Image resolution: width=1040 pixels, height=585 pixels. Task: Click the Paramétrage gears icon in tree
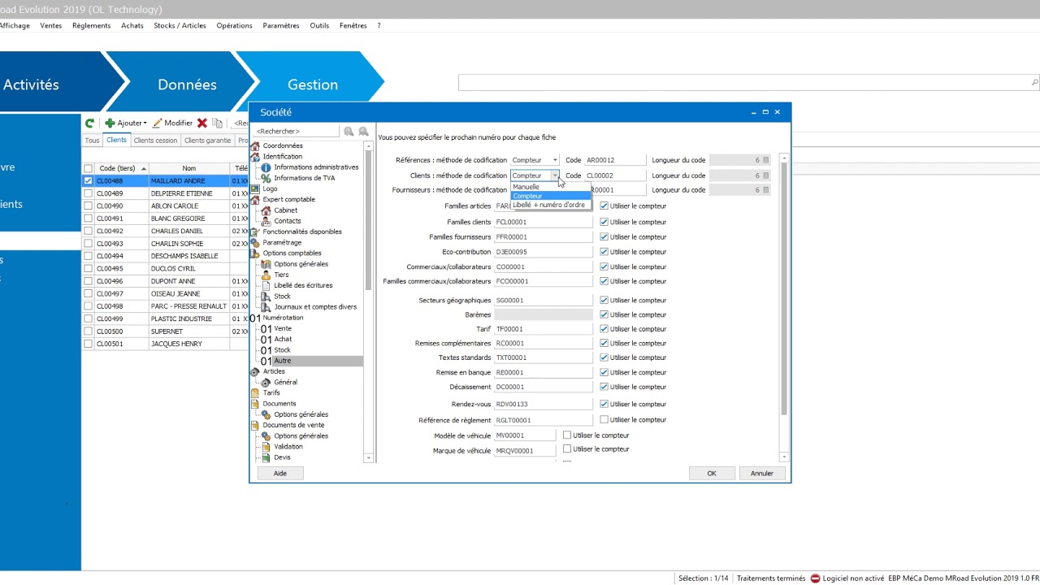point(255,242)
